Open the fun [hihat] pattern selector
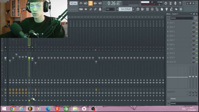 pos(125,9)
